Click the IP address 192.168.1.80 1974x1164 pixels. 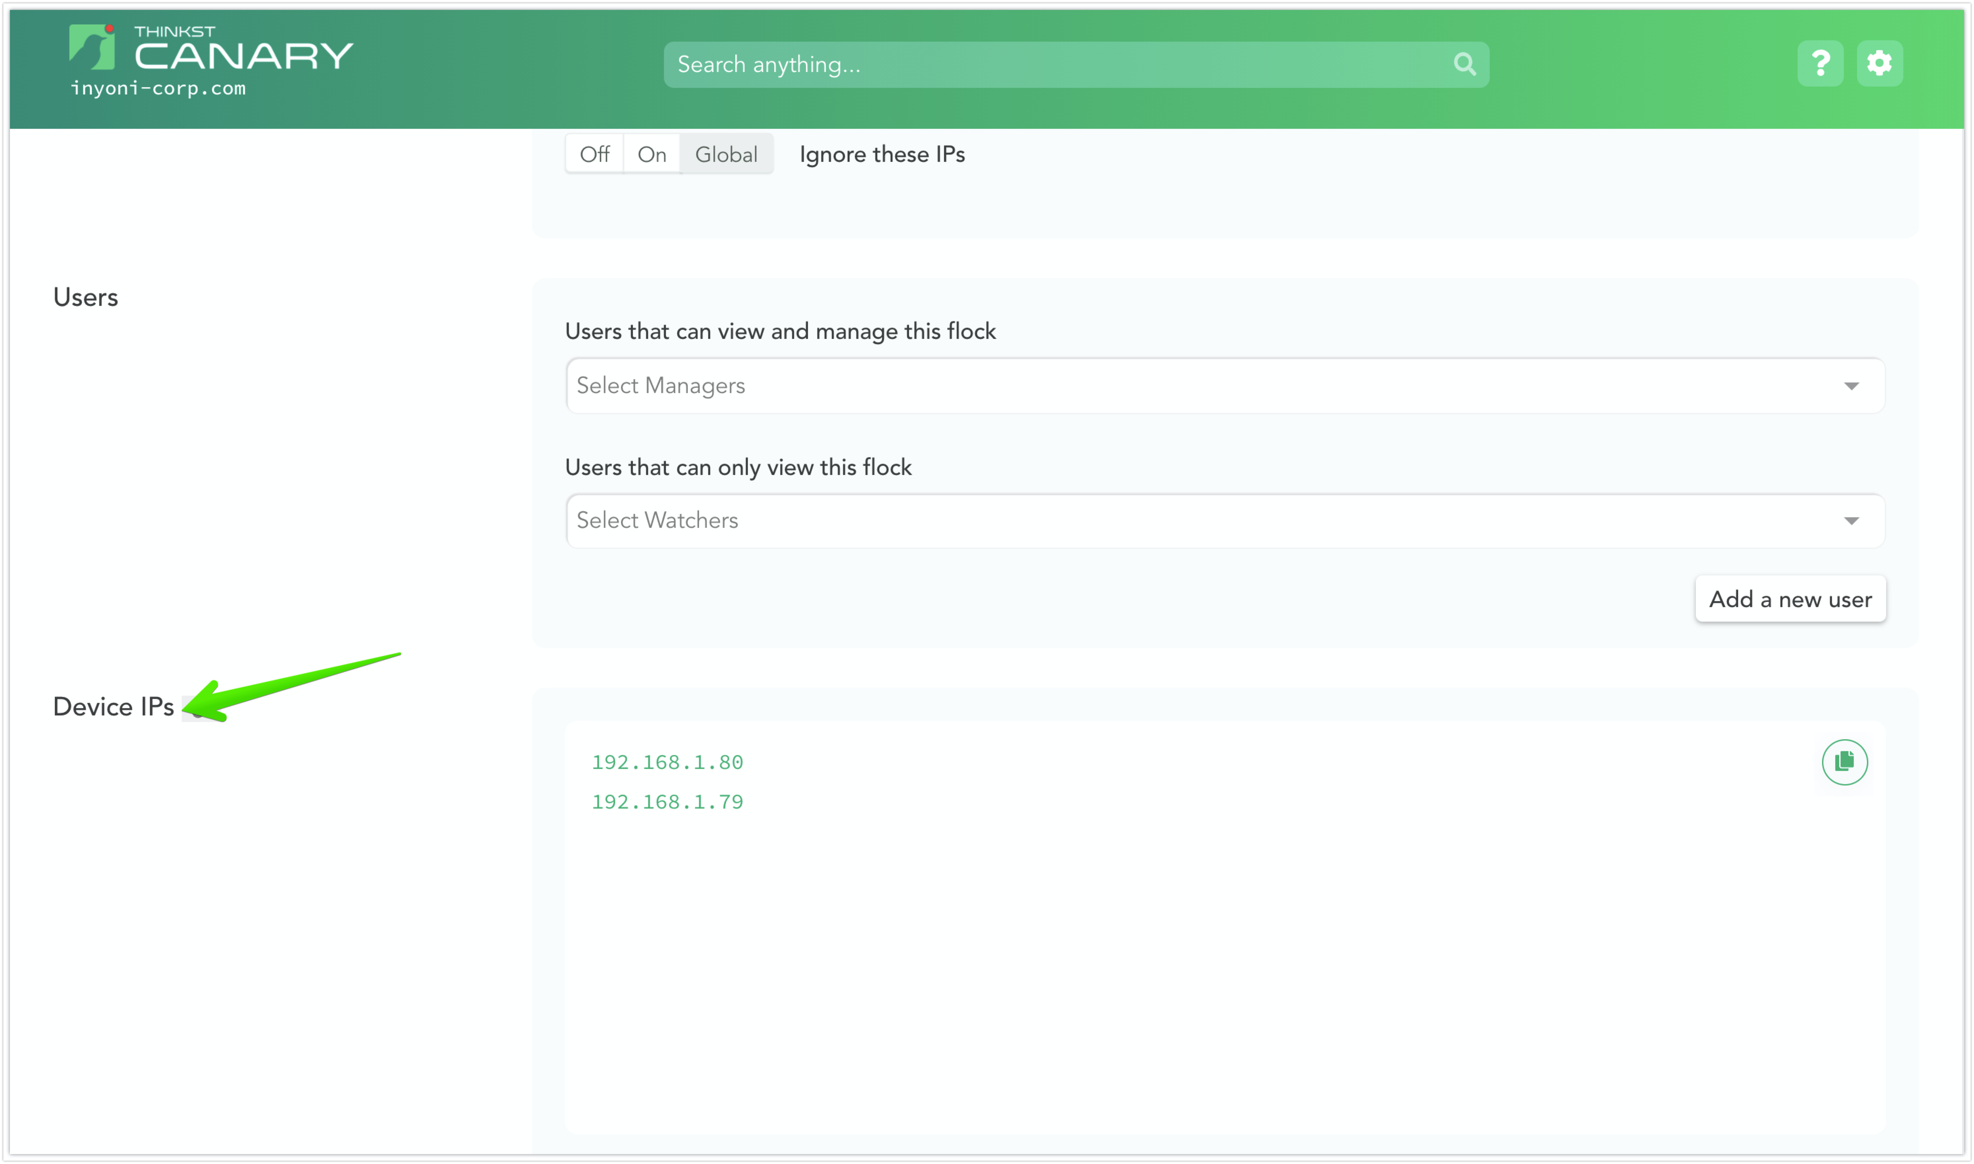[667, 762]
